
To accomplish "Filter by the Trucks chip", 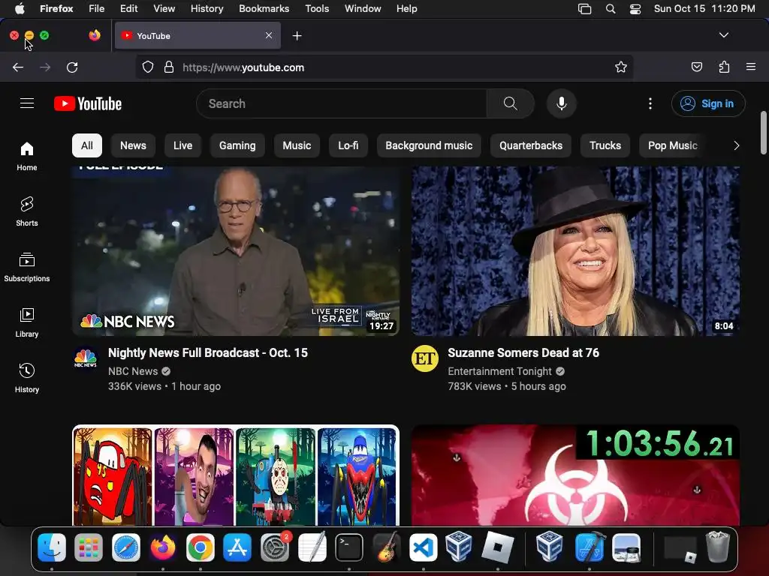I will point(605,145).
